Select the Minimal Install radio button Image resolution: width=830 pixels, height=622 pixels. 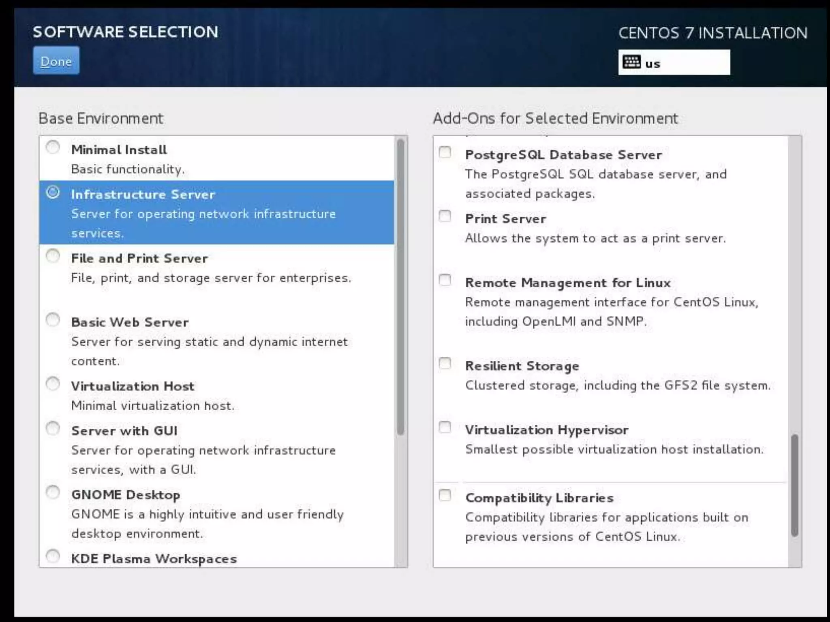click(53, 147)
